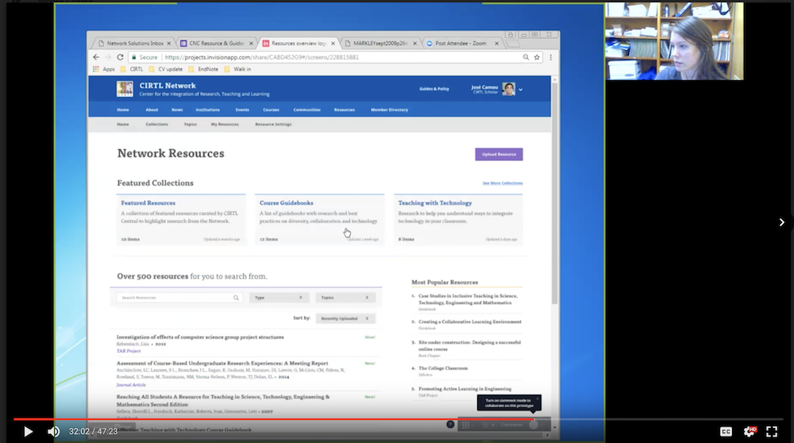Screen dimensions: 794x443
Task: Open Case Studies in Inclusive Teaching
Action: click(x=468, y=299)
